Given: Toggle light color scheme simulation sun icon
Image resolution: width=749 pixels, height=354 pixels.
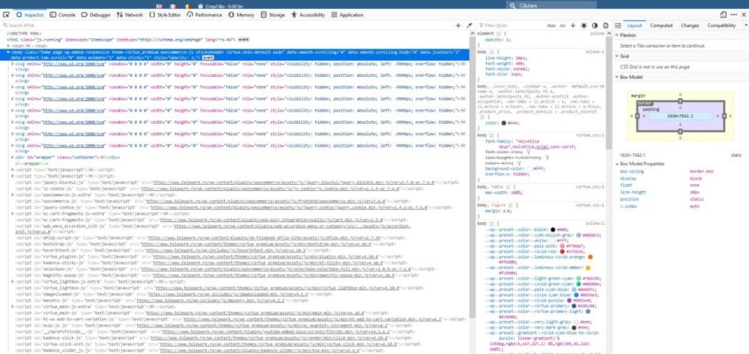Looking at the screenshot, I should [583, 26].
